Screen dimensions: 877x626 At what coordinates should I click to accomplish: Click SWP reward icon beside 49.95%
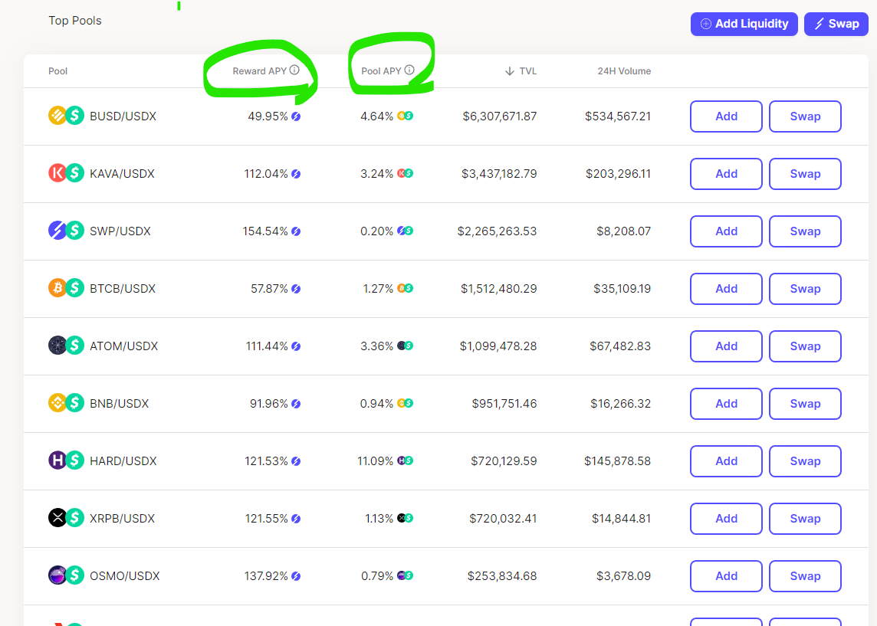(296, 116)
